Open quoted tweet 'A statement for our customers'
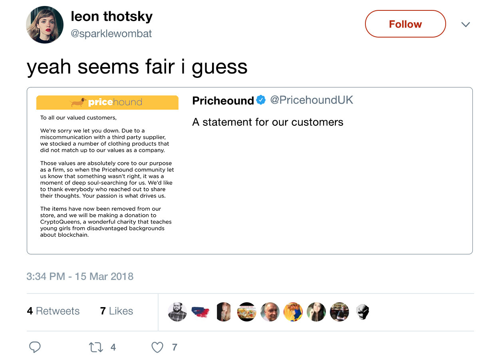 (268, 122)
